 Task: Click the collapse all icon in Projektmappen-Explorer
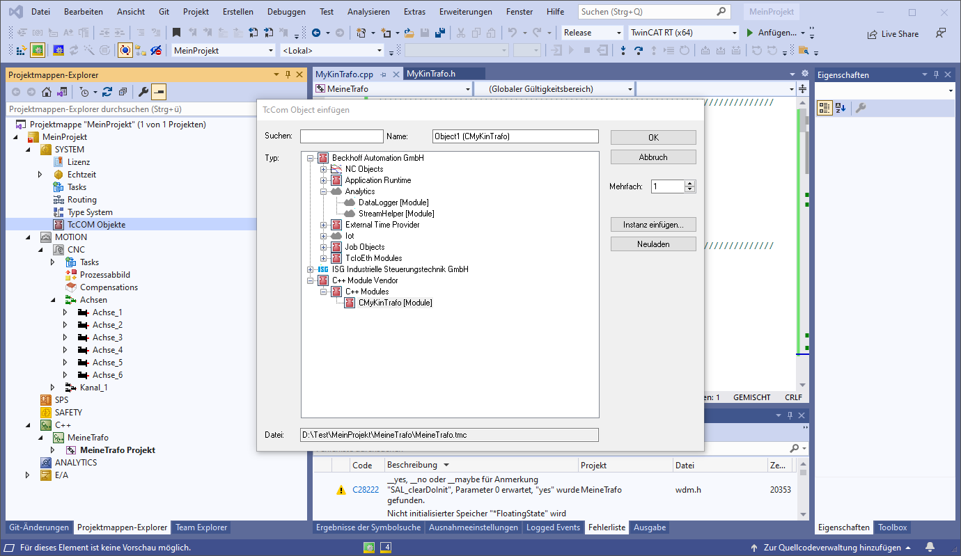[123, 92]
